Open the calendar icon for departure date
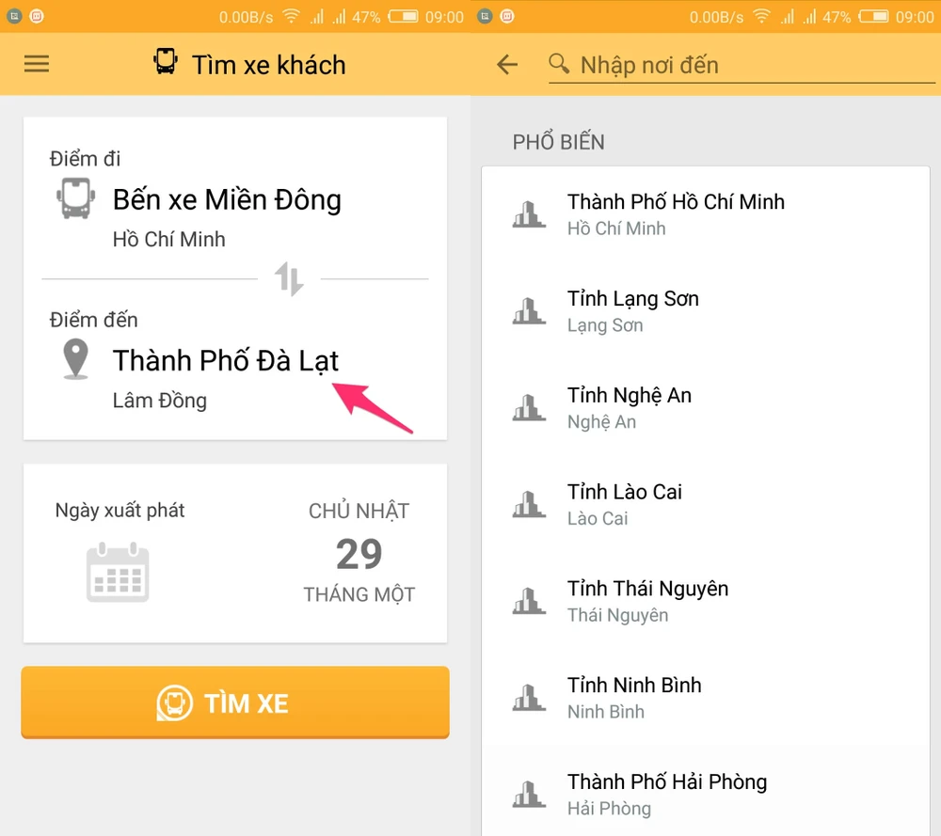Viewport: 941px width, 836px height. coord(118,572)
